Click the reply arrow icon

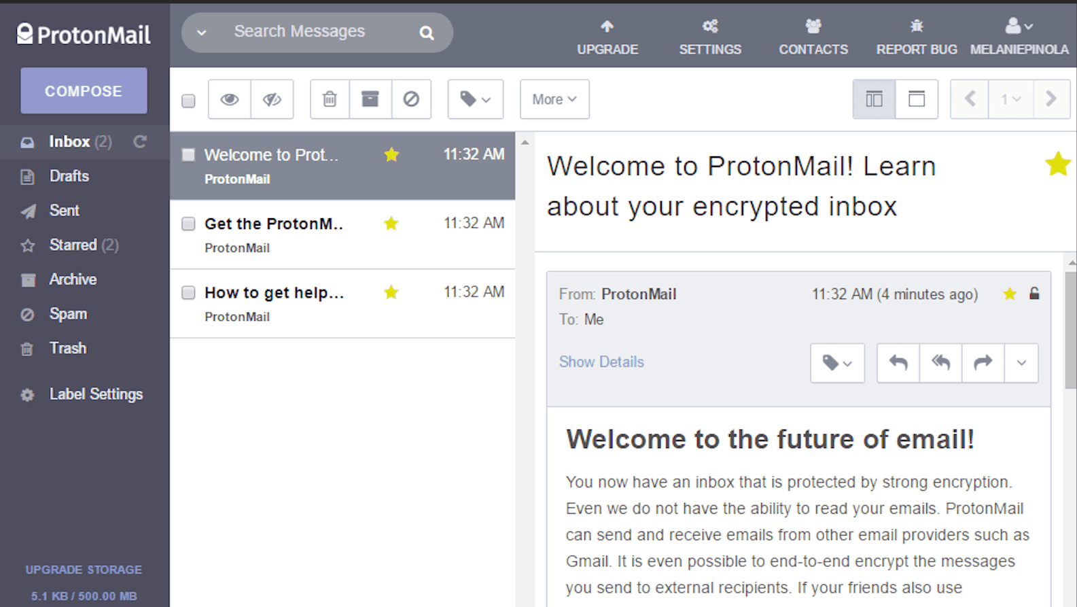(898, 363)
